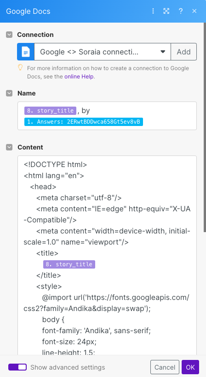Click the Add connection button

pos(184,52)
